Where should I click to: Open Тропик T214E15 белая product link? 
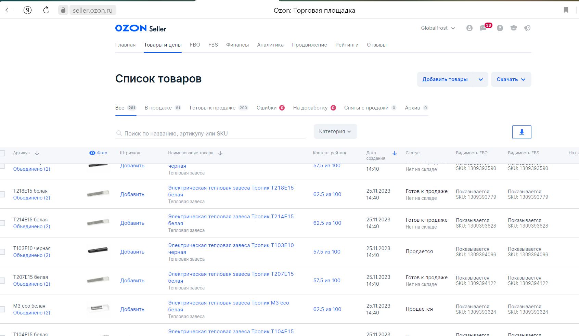pyautogui.click(x=231, y=220)
